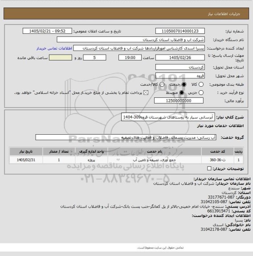Choose the جزیی purchase process option

pos(201,92)
